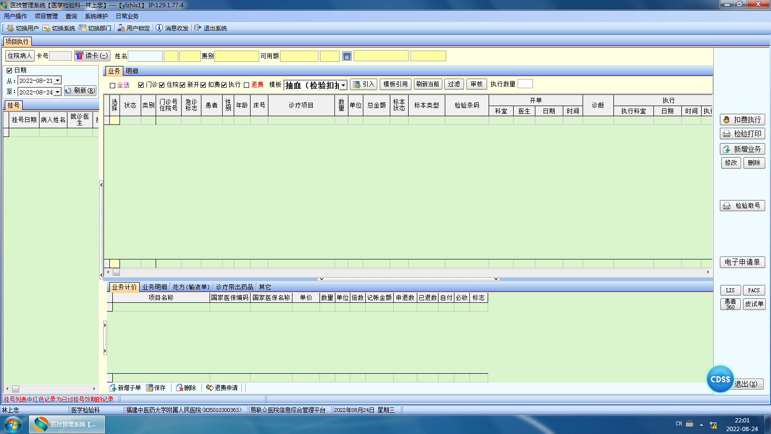This screenshot has width=771, height=434.
Task: Open the 查询 menu
Action: click(71, 16)
